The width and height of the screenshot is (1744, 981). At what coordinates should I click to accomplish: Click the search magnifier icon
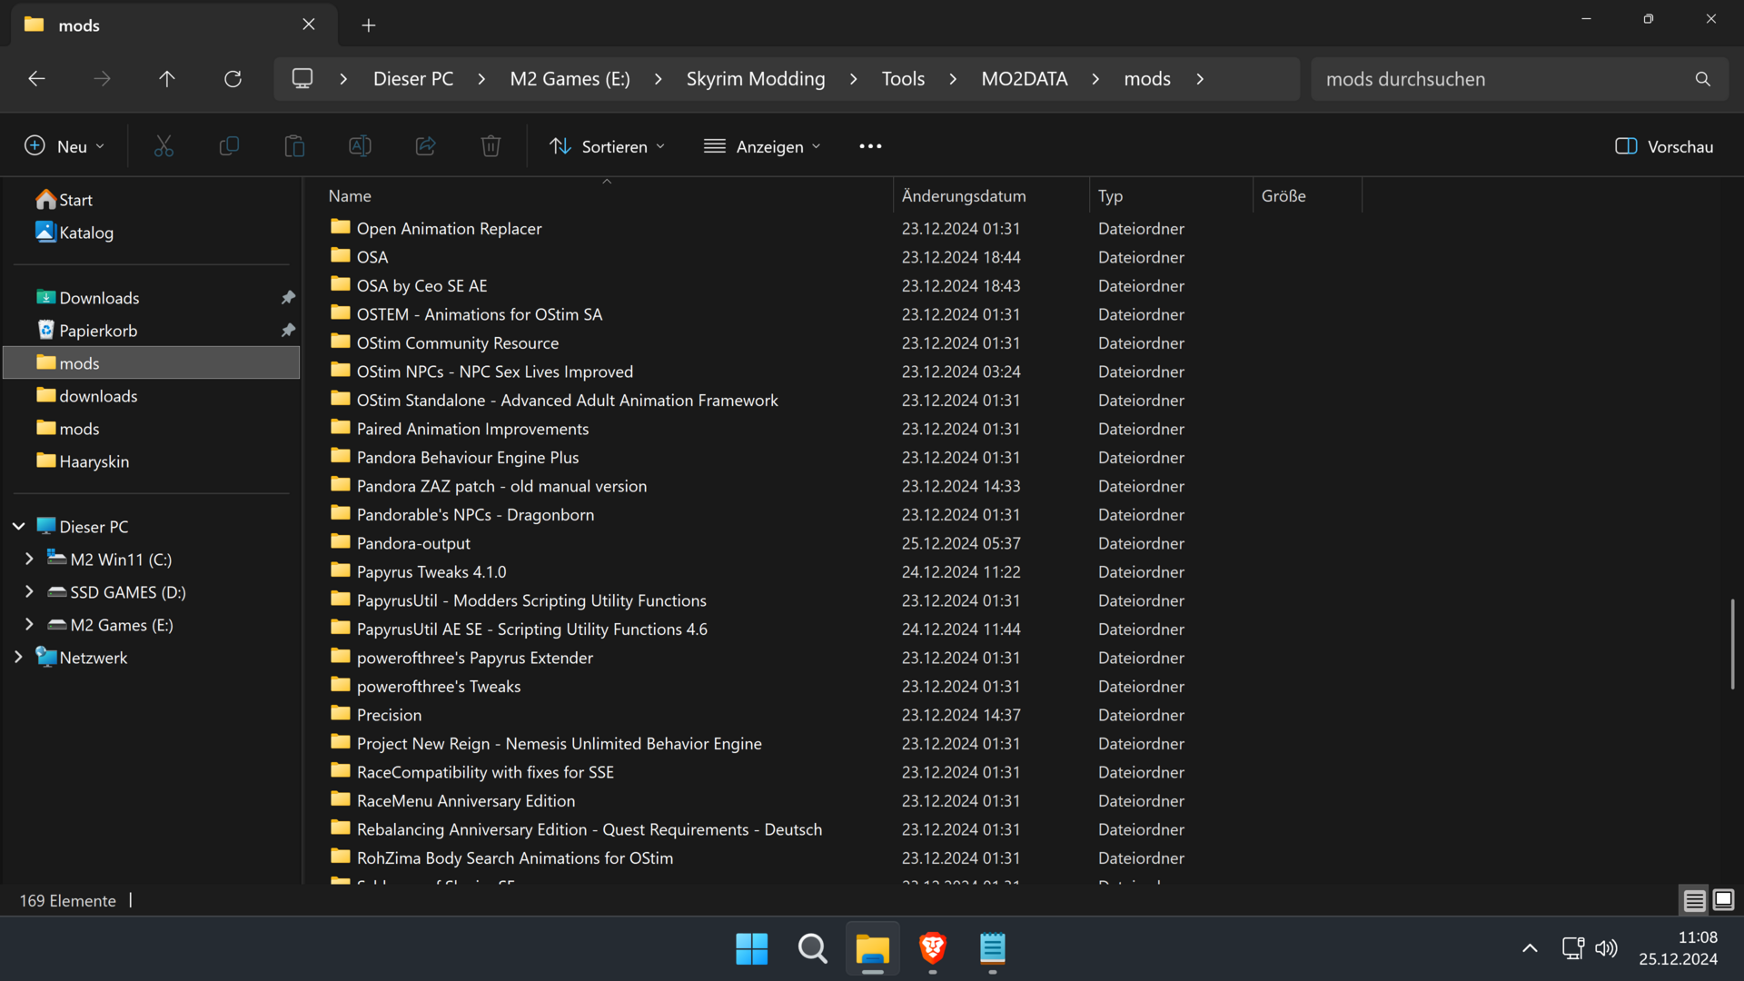point(1703,79)
